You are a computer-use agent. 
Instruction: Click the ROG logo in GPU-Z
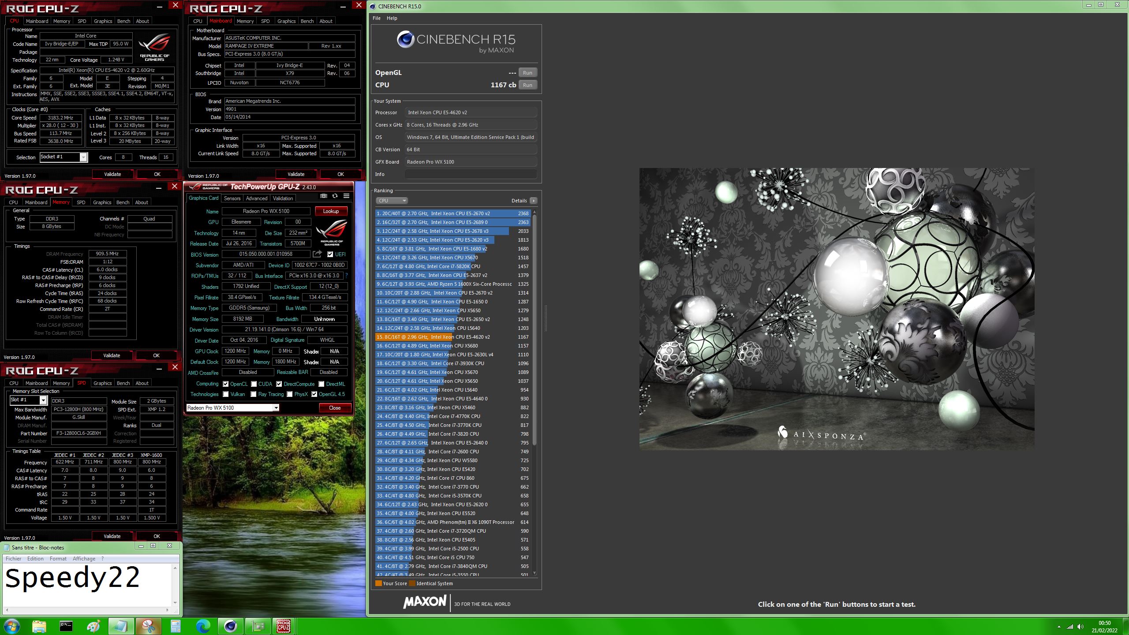click(x=332, y=232)
